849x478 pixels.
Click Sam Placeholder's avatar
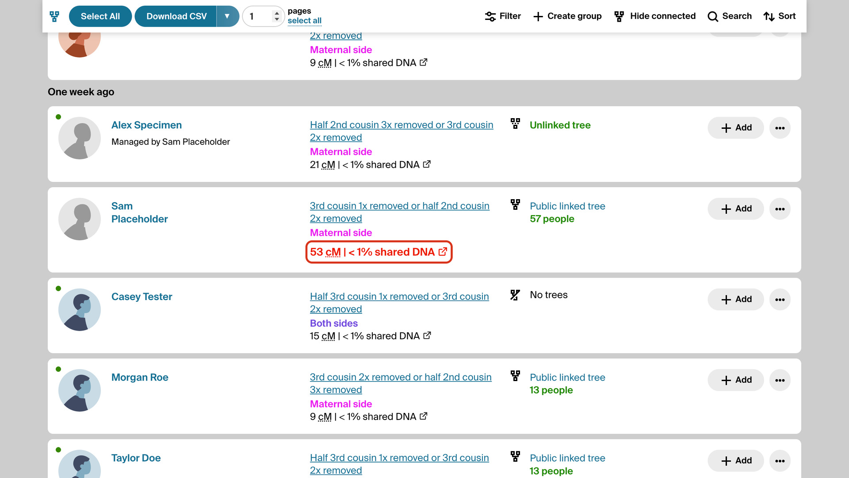[80, 219]
